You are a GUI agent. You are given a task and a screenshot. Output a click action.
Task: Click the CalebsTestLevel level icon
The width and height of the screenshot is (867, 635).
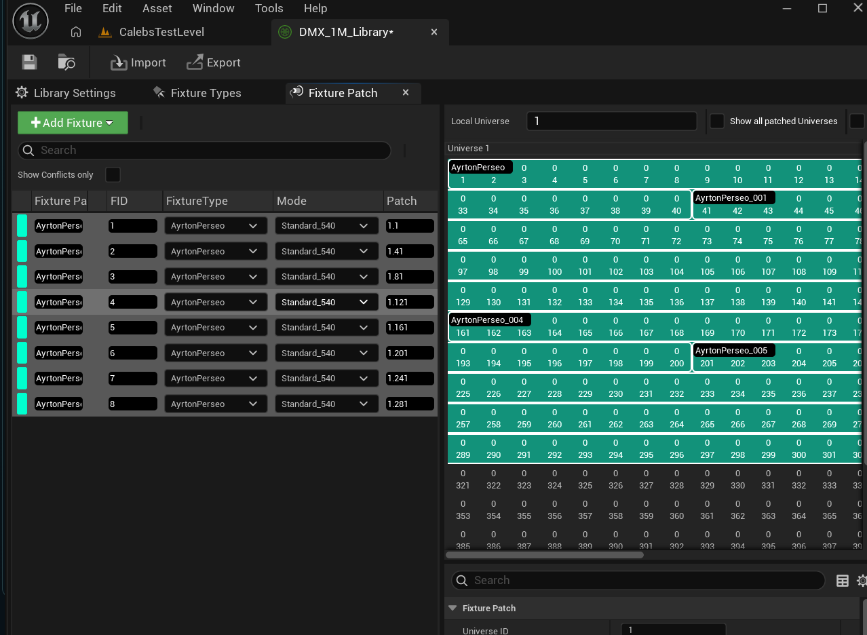[x=105, y=32]
